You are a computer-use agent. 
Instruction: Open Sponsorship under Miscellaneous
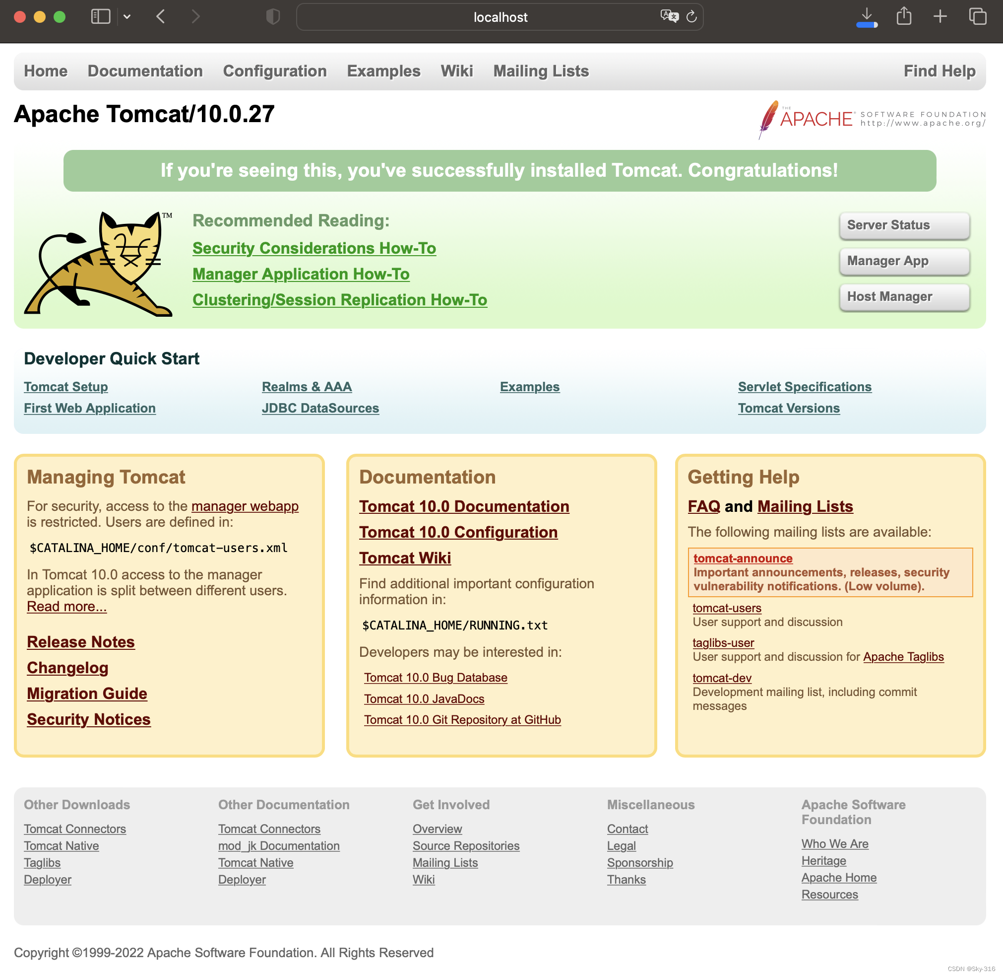[x=639, y=863]
